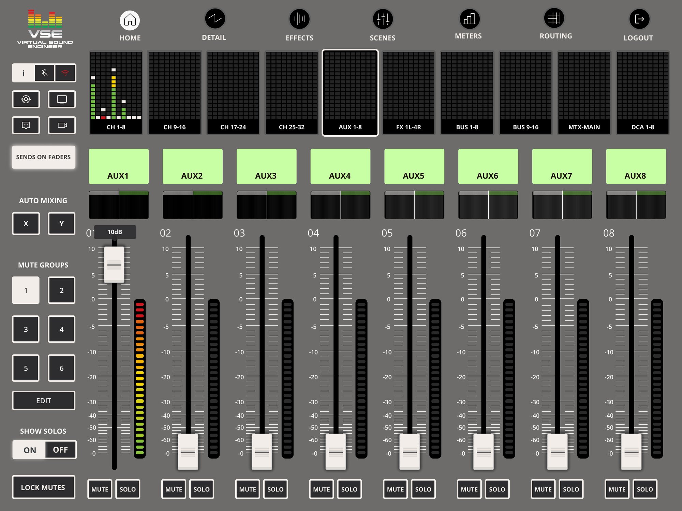This screenshot has height=511, width=682.
Task: Click the AUX1 fader handle
Action: (114, 265)
